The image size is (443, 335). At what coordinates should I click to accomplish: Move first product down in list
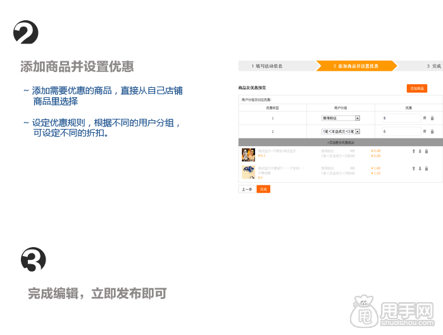coord(420,152)
